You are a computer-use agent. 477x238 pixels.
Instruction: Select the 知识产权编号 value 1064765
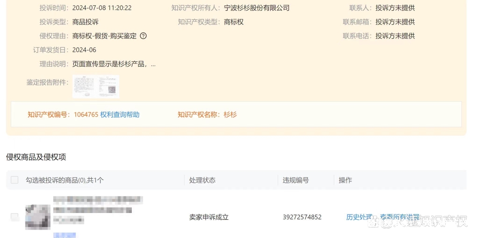86,115
